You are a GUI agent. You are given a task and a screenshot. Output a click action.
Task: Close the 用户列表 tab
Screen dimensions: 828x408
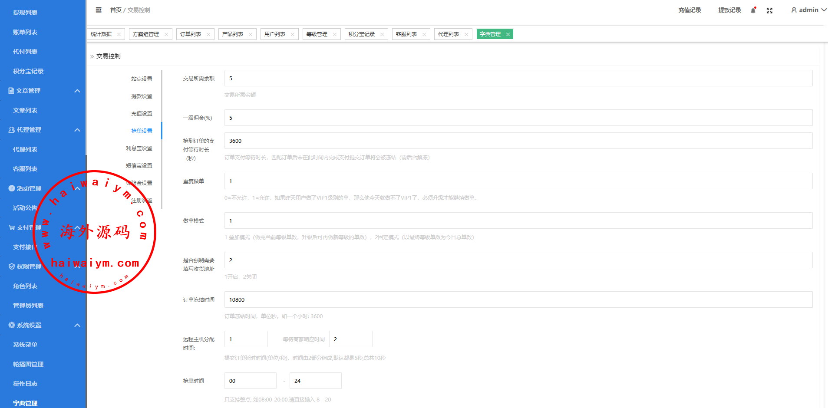pos(293,34)
